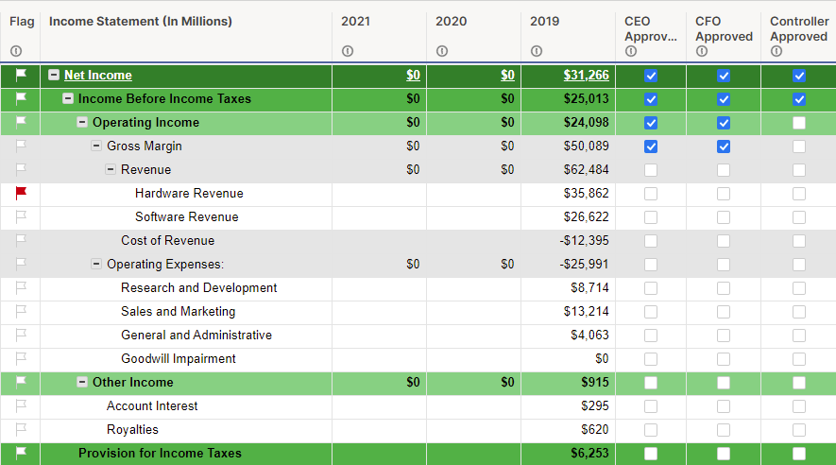Click the info icon under 2021 header
This screenshot has width=836, height=465.
[348, 51]
